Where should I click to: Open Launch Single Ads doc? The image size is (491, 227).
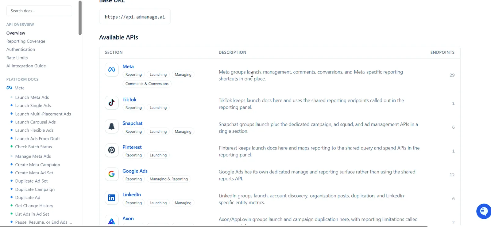pyautogui.click(x=33, y=105)
